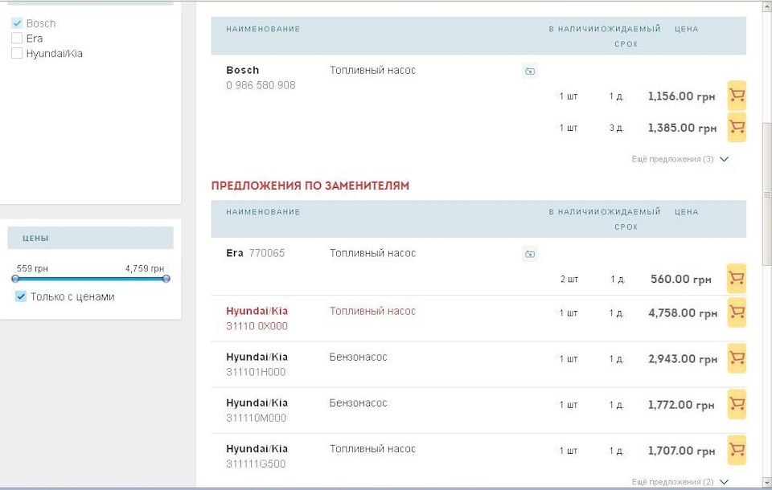Image resolution: width=772 pixels, height=490 pixels.
Task: Uncheck the Bosch brand filter
Action: (17, 23)
